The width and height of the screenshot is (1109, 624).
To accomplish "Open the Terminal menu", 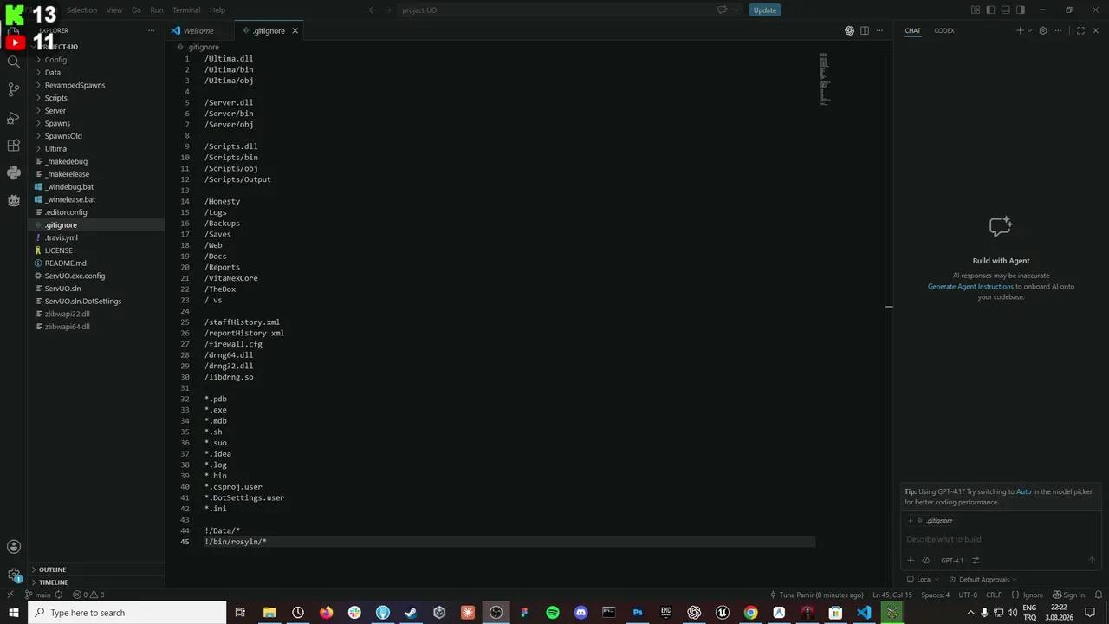I will click(186, 10).
